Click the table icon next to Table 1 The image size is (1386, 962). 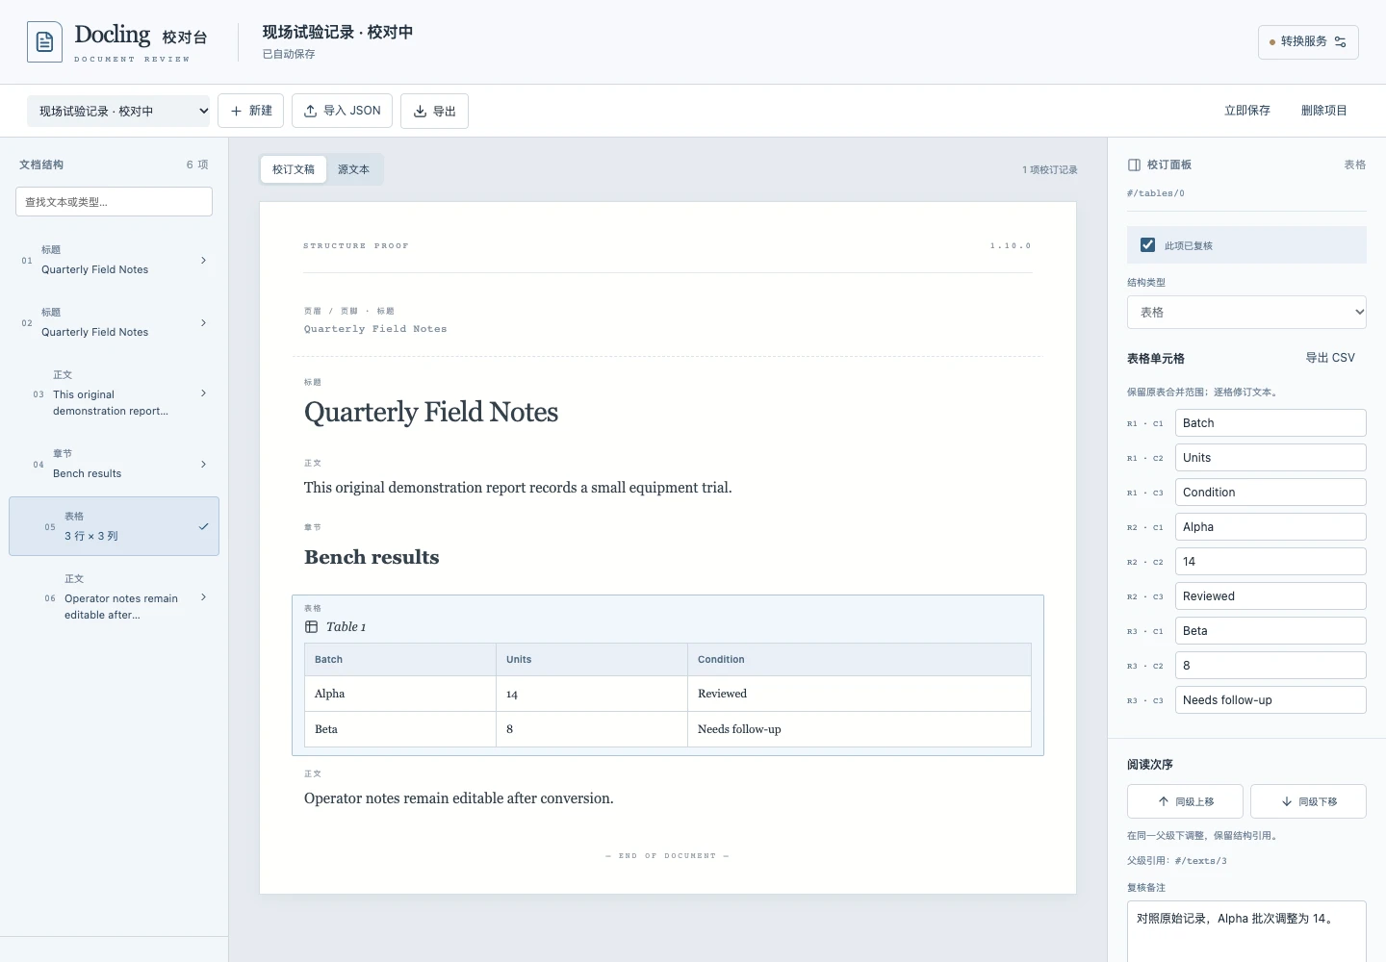pos(311,627)
